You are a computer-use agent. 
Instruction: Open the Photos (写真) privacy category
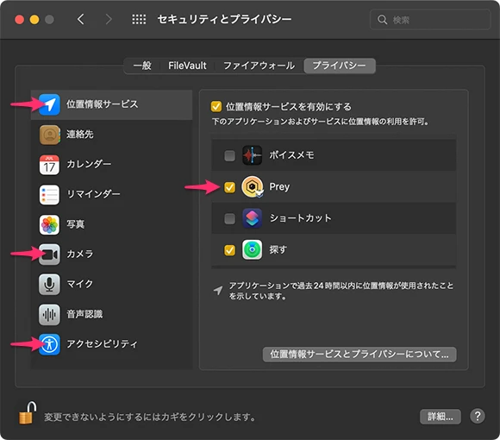(x=111, y=224)
